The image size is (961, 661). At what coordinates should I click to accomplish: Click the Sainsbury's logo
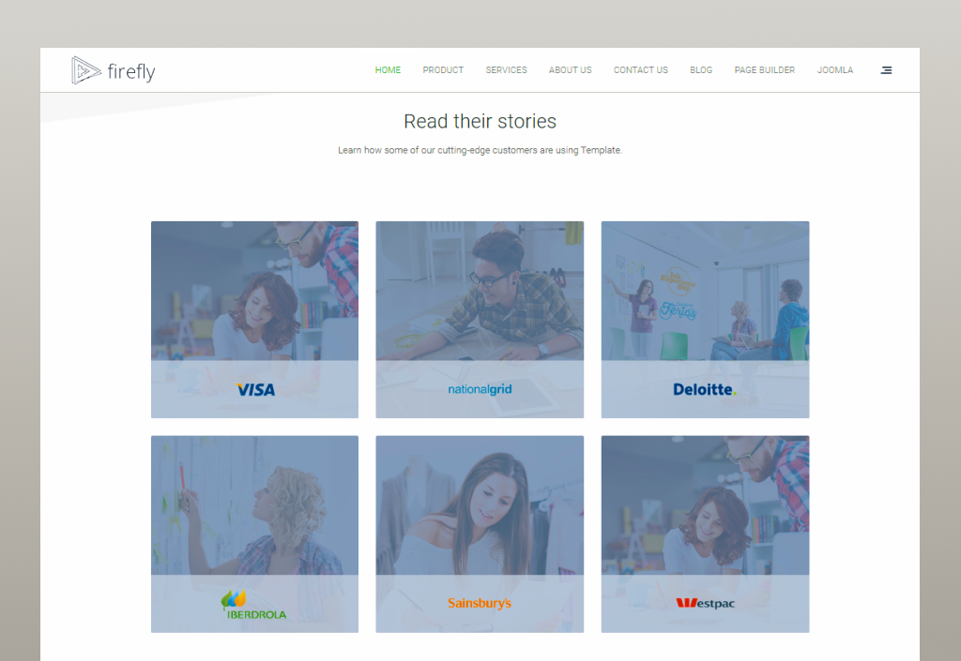pyautogui.click(x=480, y=603)
